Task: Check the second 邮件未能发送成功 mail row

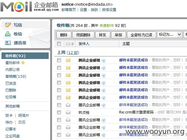Action: (x=59, y=68)
